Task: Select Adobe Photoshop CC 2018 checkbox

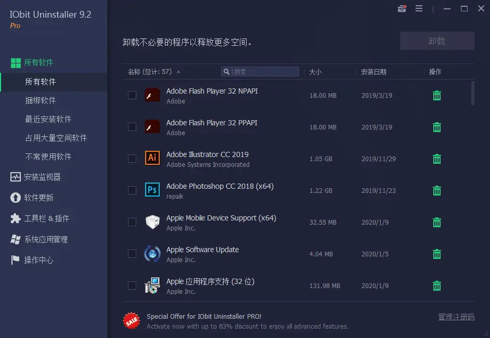Action: [x=132, y=190]
